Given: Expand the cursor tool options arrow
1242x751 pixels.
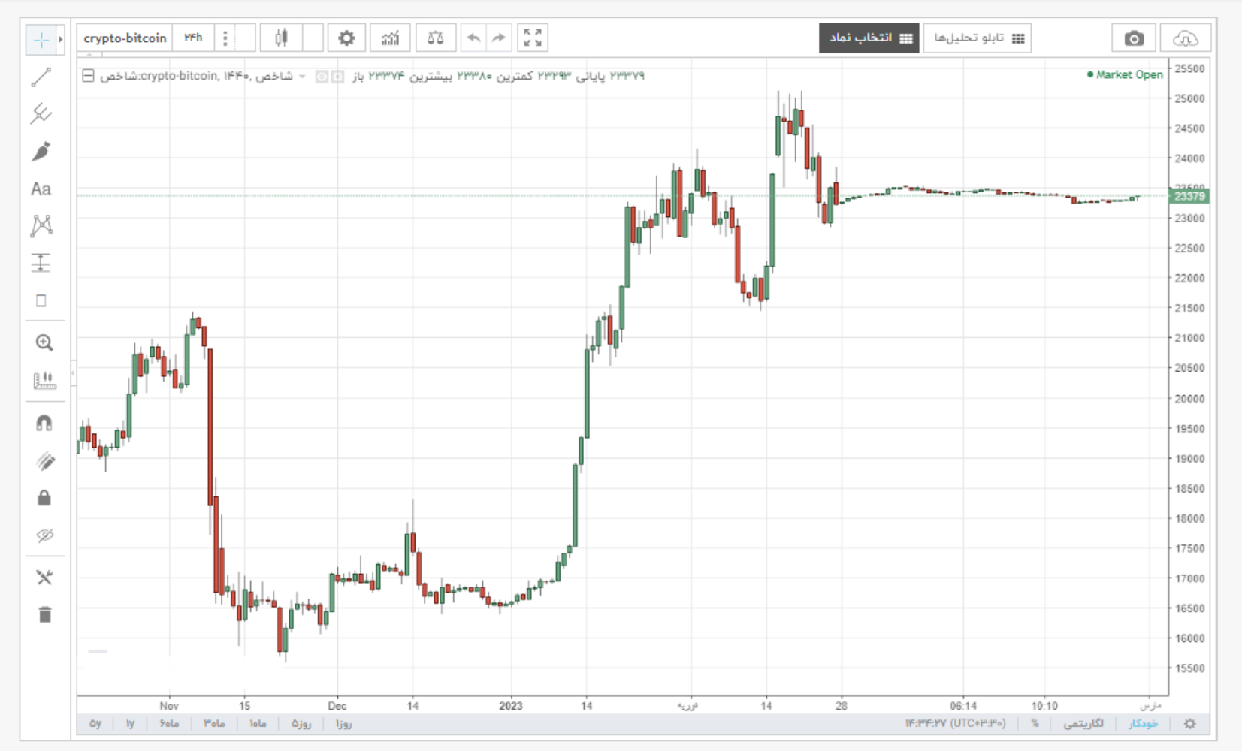Looking at the screenshot, I should (61, 39).
